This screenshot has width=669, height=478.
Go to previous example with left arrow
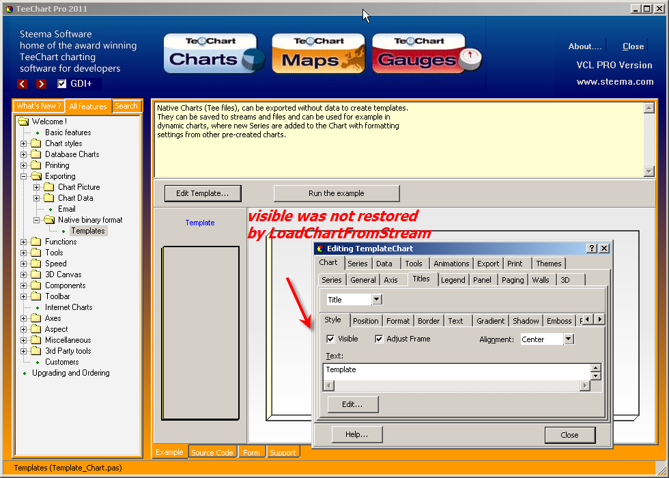pos(22,83)
